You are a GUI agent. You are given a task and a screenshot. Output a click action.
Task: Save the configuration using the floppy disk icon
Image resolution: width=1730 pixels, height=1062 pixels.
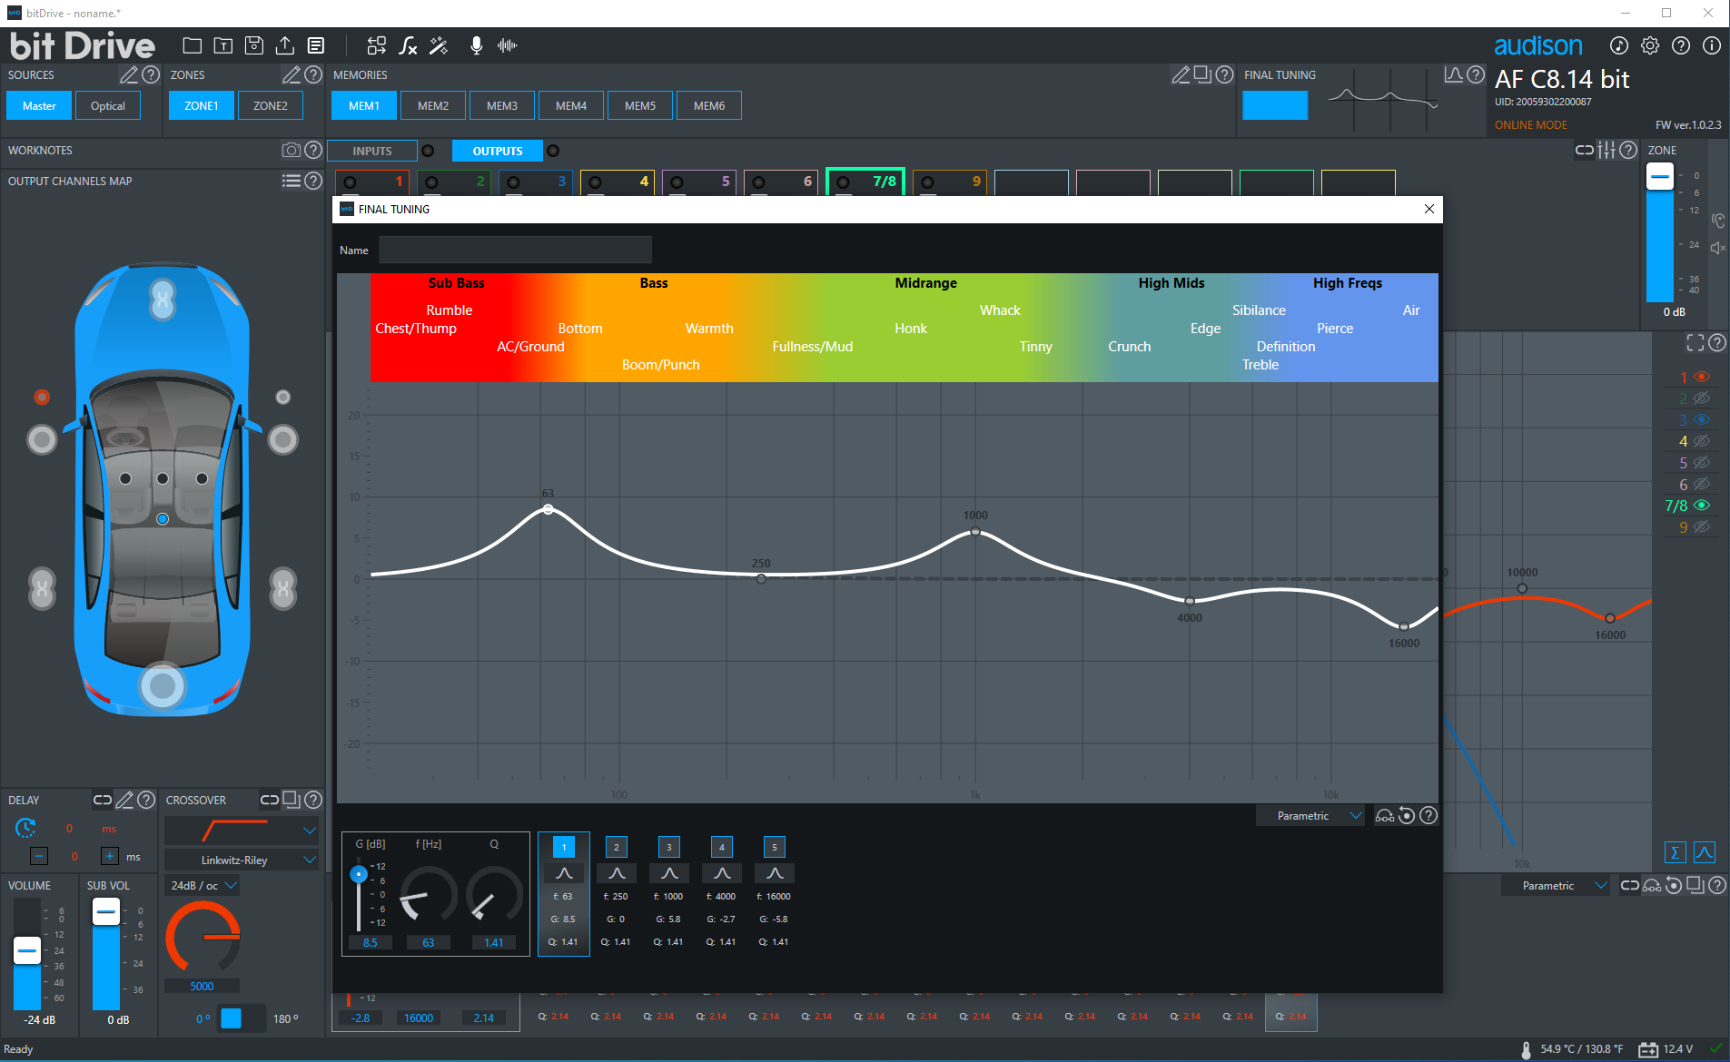[x=254, y=44]
